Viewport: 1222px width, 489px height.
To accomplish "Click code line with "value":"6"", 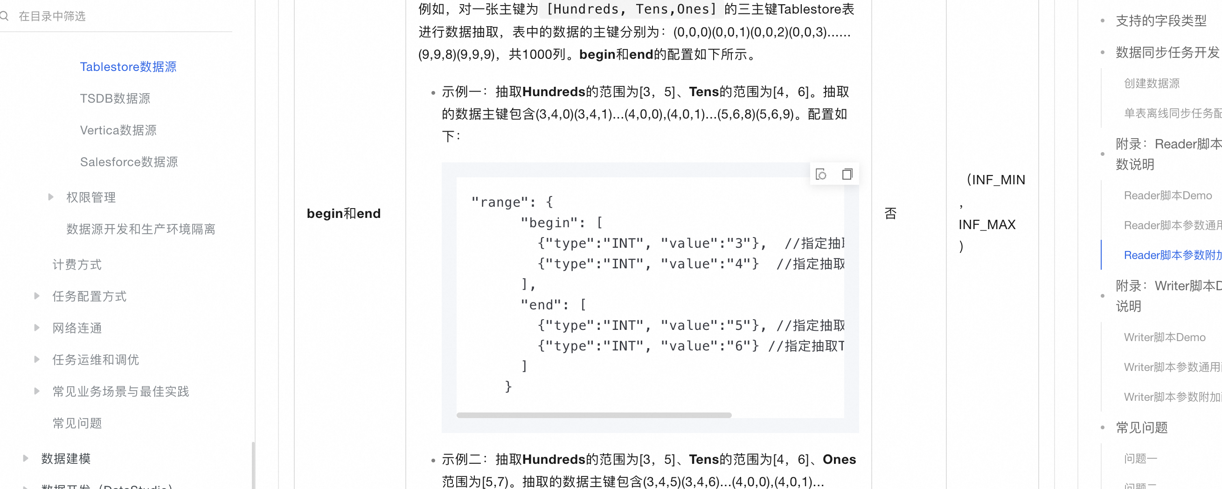I will (x=690, y=346).
